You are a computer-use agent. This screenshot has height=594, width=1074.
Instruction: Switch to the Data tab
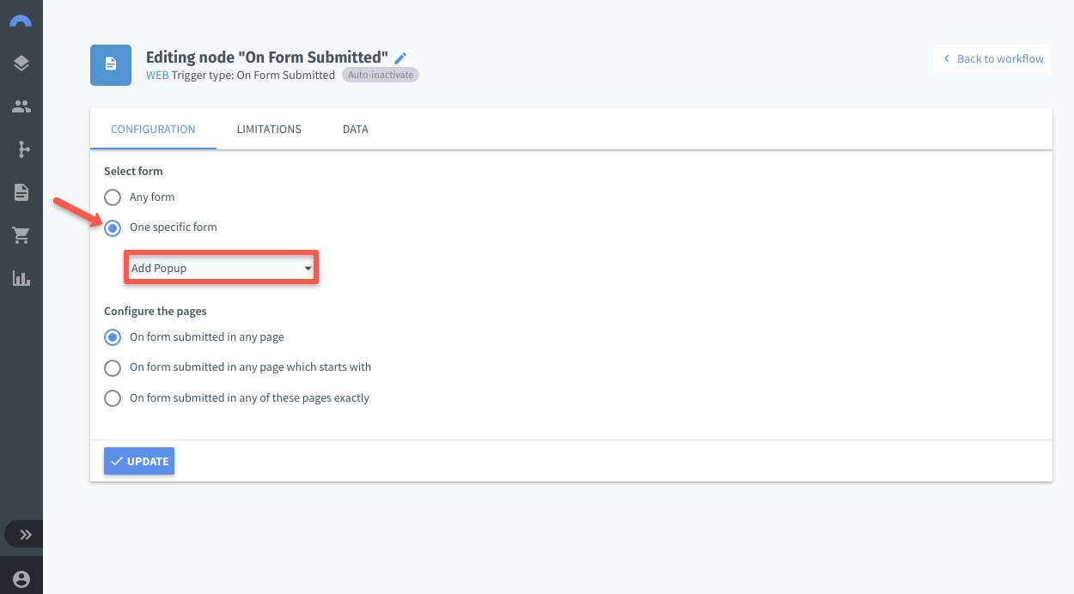[356, 129]
